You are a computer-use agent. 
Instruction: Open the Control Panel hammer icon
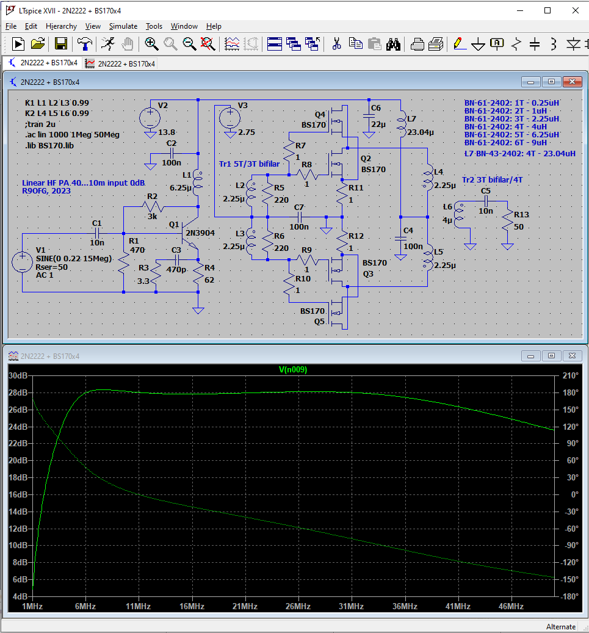point(84,44)
